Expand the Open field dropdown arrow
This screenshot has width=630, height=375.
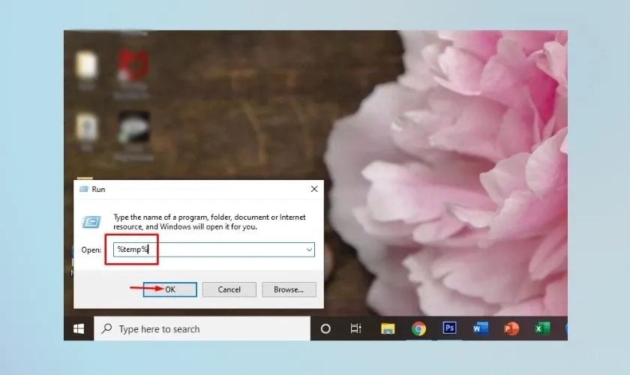pos(308,250)
